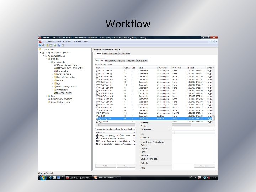Click the Sites node icon
The height and width of the screenshot is (192, 256).
(49, 96)
